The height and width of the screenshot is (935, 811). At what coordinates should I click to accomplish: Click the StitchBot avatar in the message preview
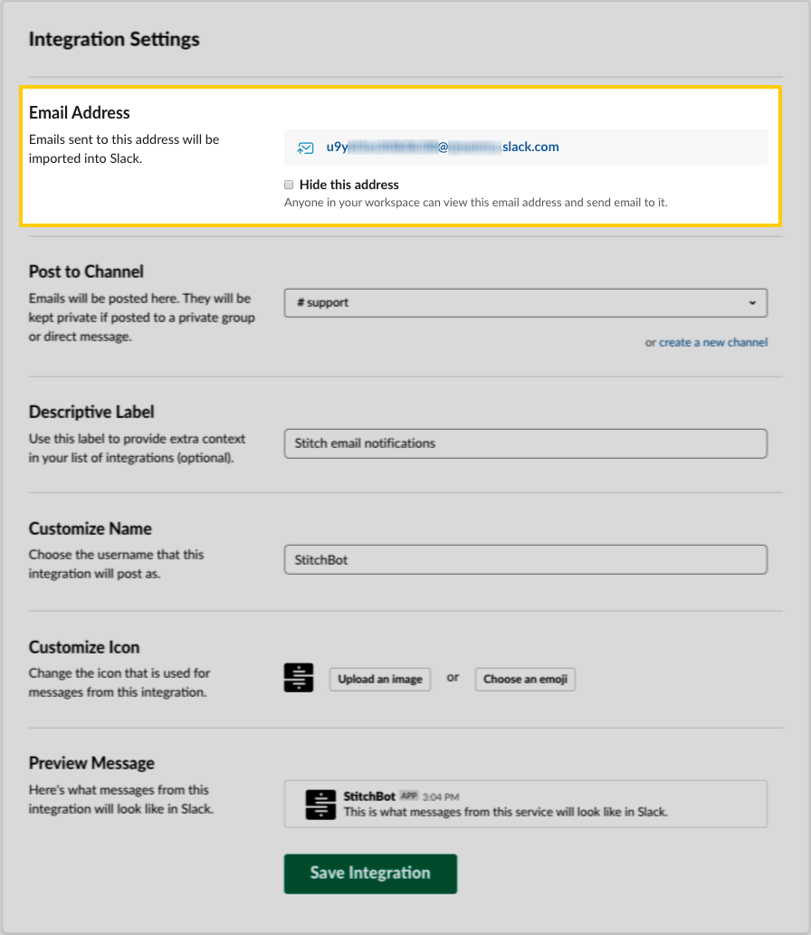pyautogui.click(x=321, y=803)
